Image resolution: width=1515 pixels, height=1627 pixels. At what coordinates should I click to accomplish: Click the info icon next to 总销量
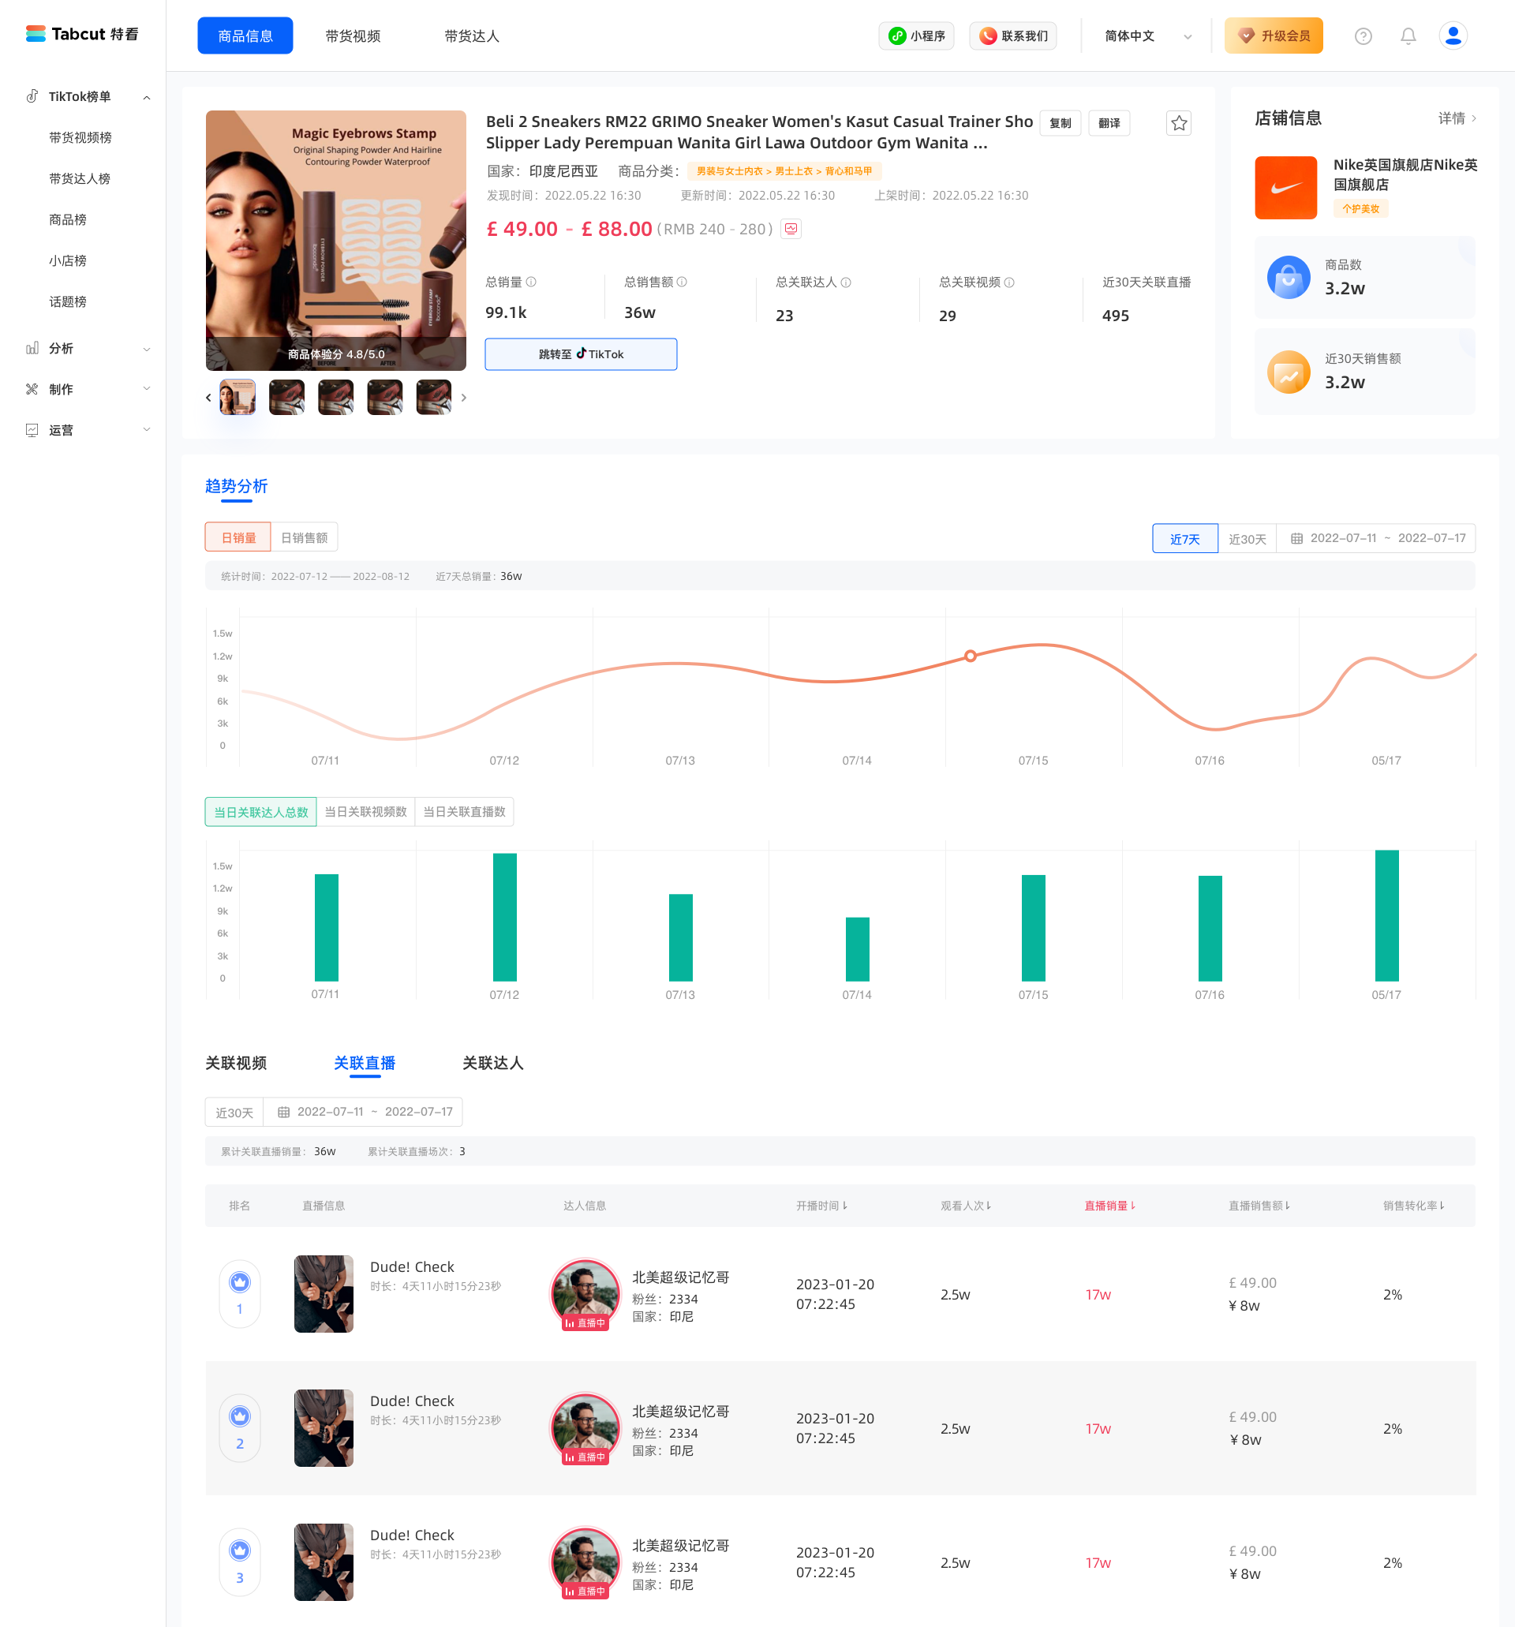(x=531, y=282)
